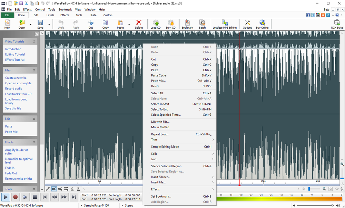
Task: Click horizontal zoom-in magnifier icon
Action: (324, 189)
